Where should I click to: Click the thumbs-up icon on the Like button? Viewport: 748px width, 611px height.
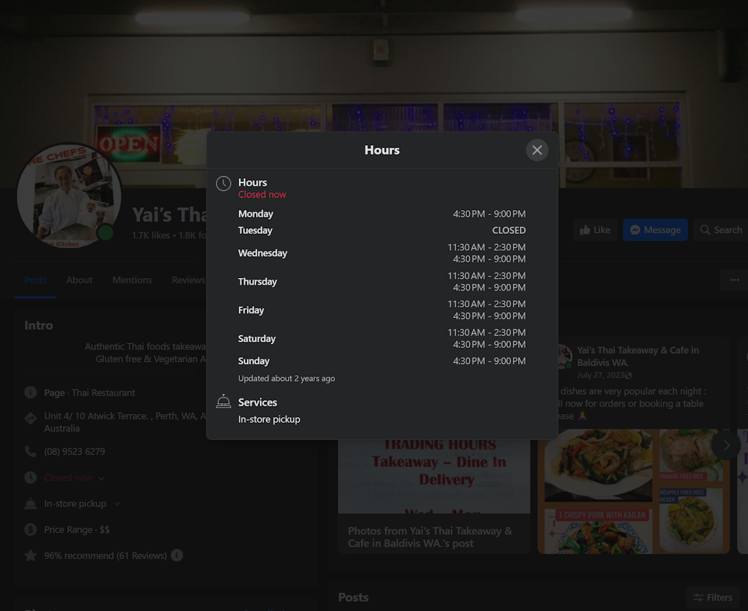pos(585,230)
